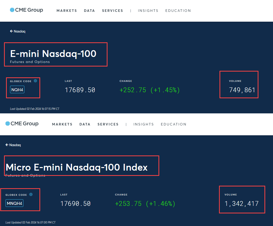Click last price 17689.50
Viewport: 273px width, 226px height.
click(x=80, y=90)
